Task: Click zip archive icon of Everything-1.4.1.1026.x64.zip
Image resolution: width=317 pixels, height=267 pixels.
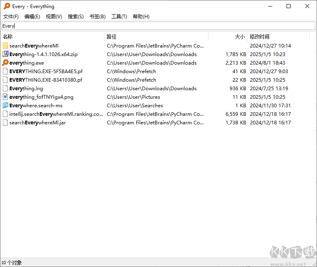Action: pyautogui.click(x=5, y=54)
